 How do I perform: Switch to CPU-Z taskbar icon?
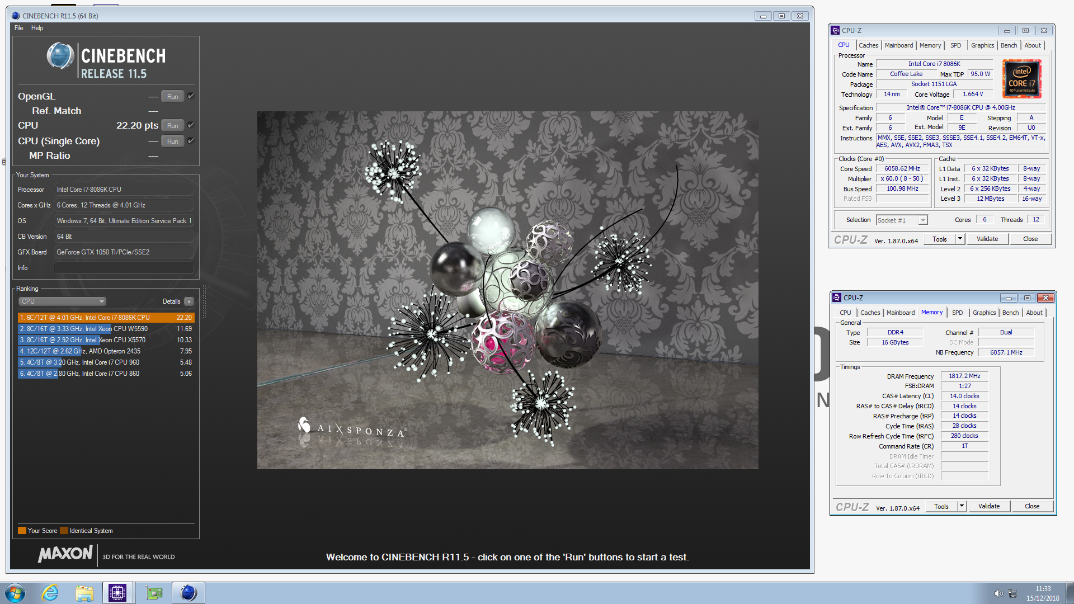(117, 593)
